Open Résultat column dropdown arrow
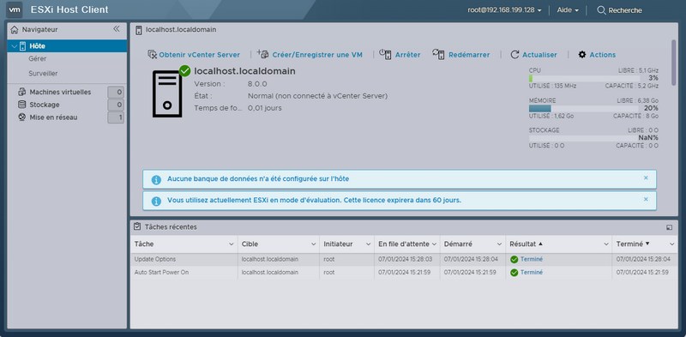Screen dimensions: 686x337 (606, 244)
